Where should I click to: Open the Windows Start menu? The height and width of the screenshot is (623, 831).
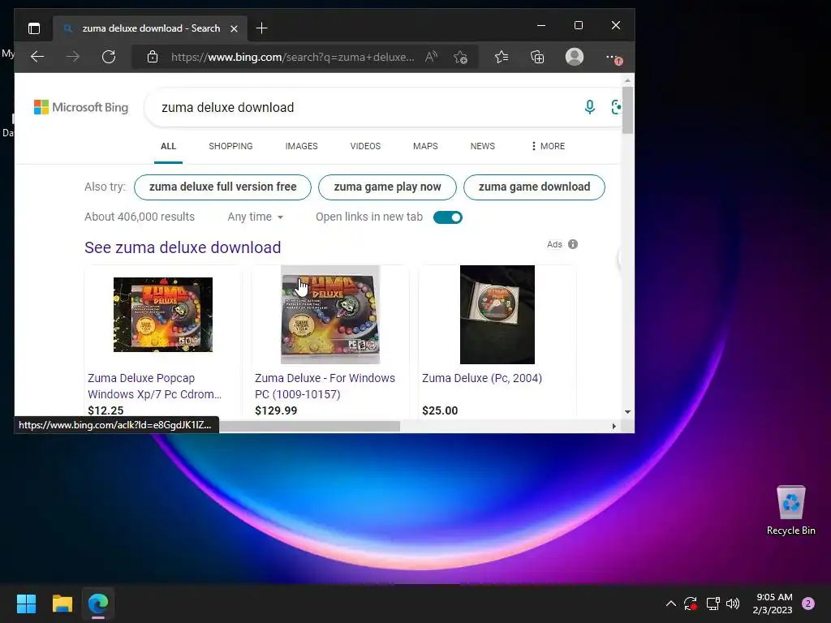point(26,604)
